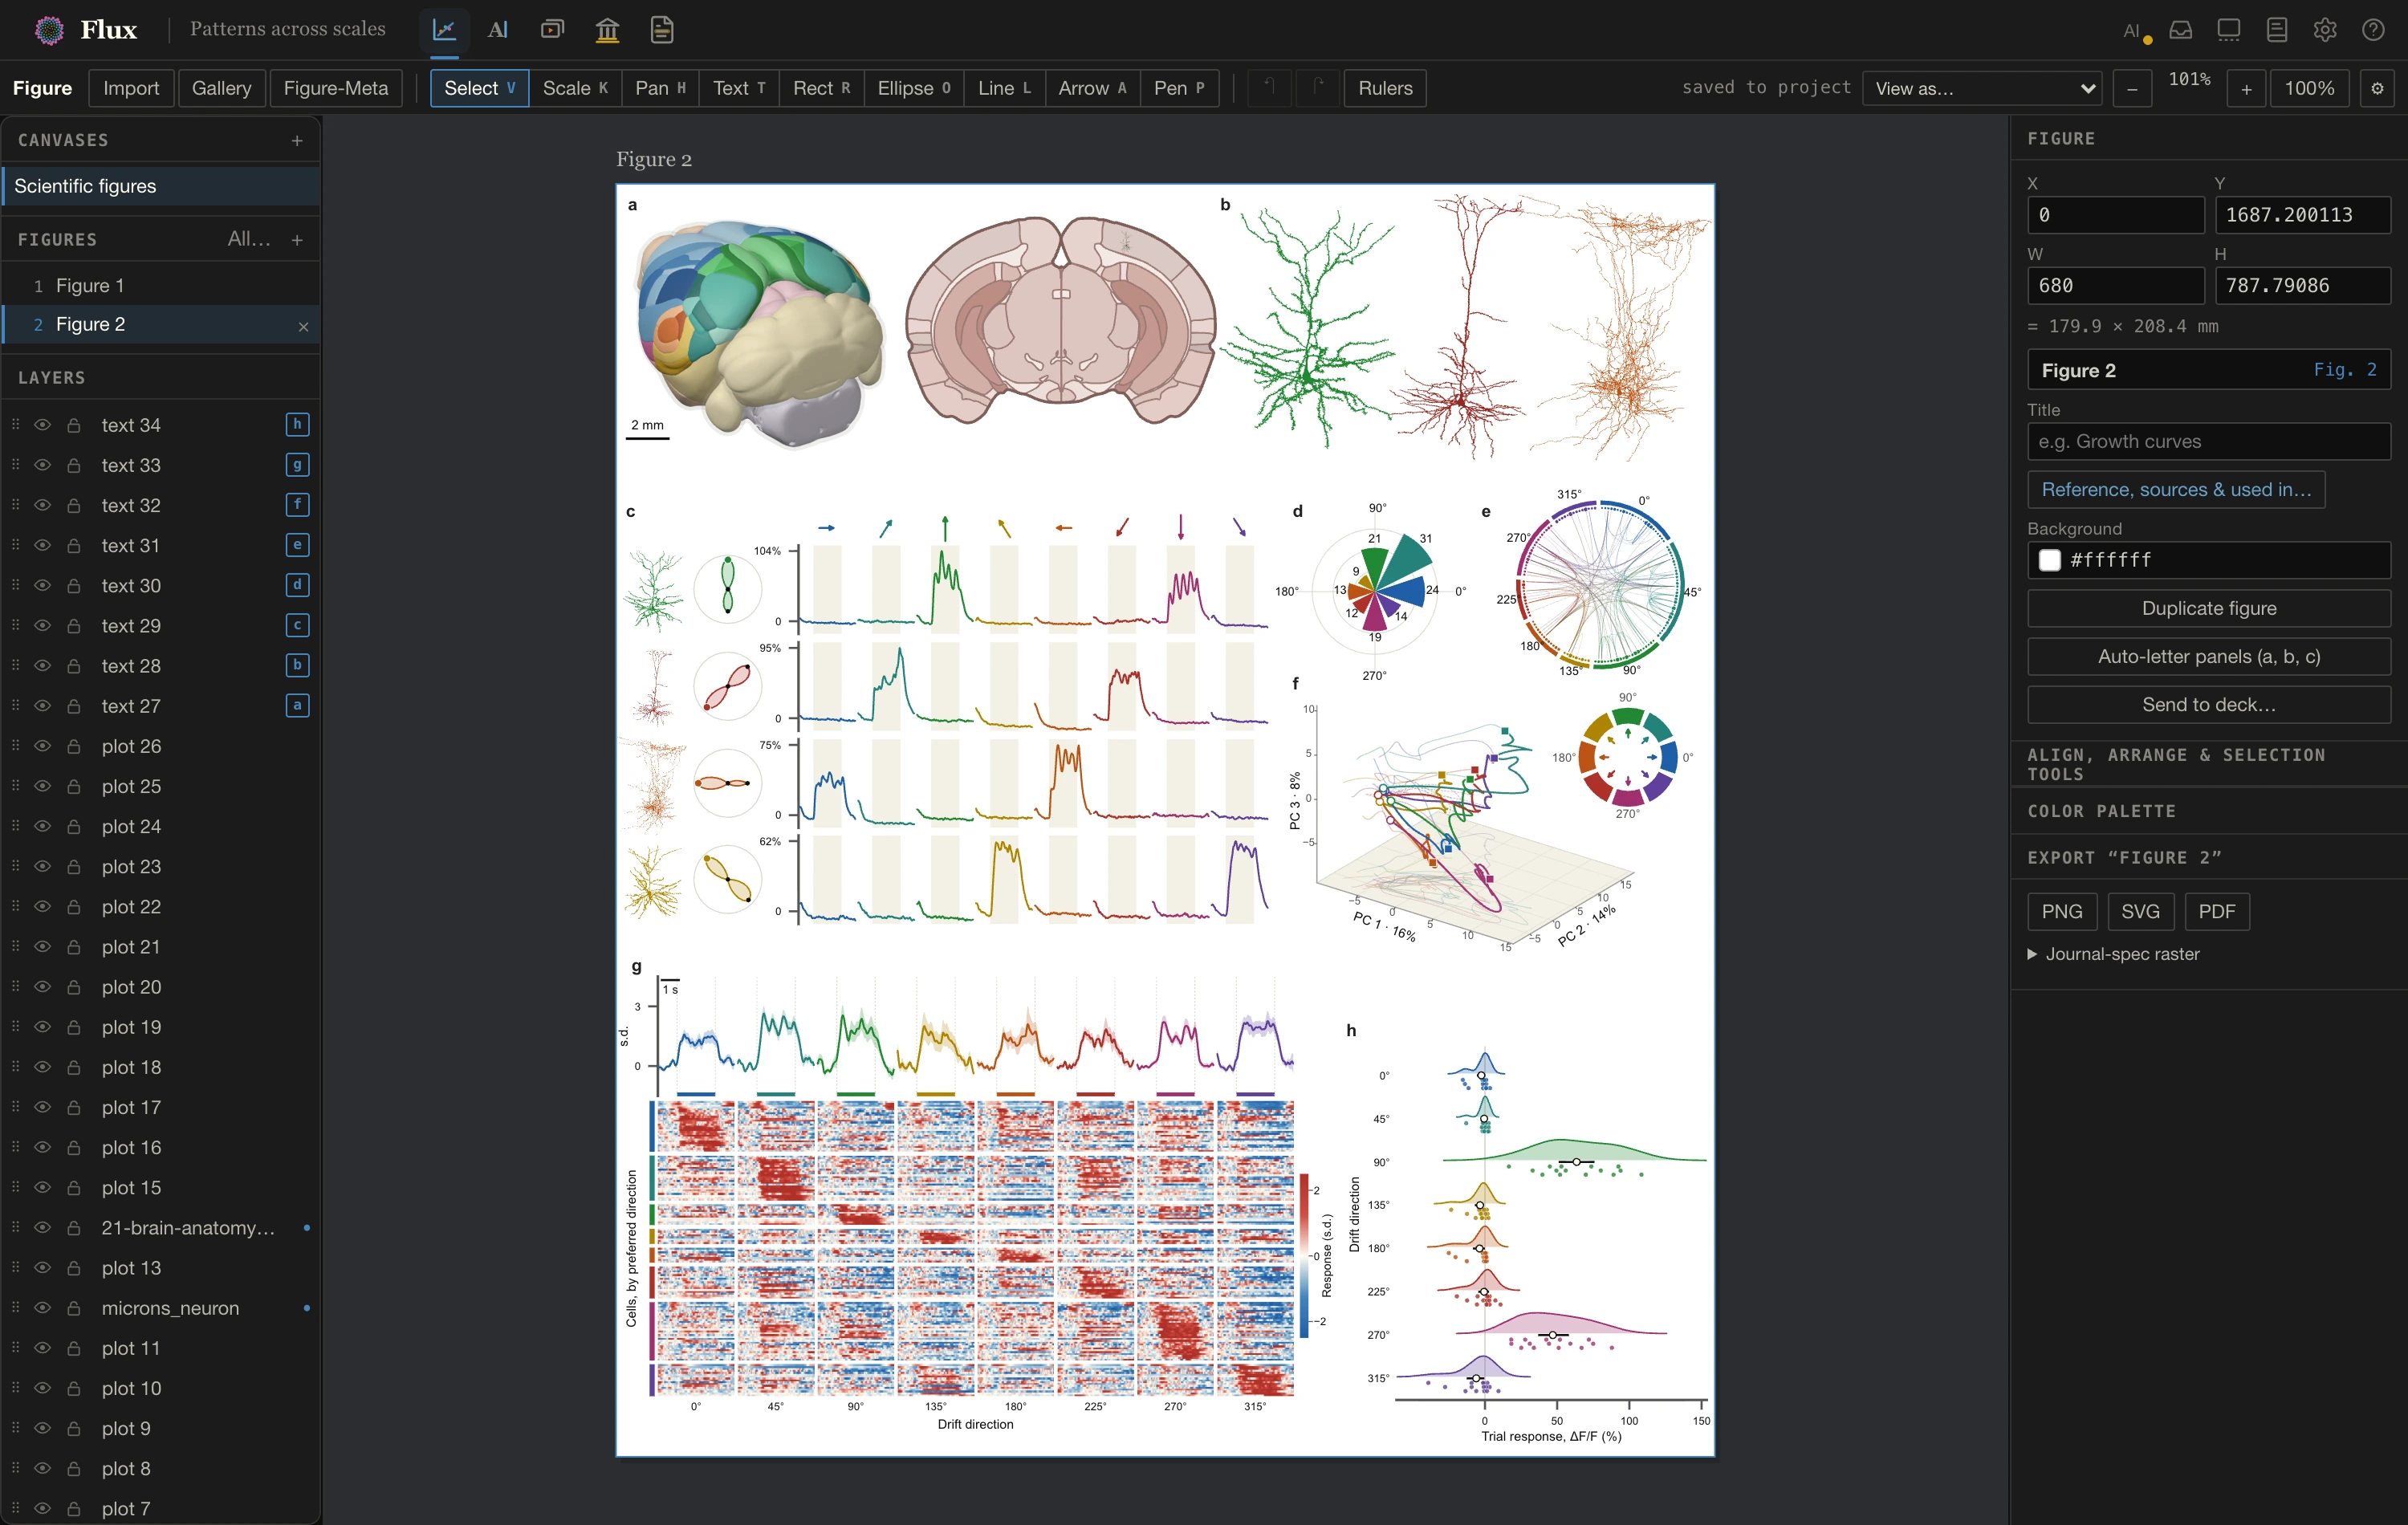This screenshot has width=2408, height=1525.
Task: Select Figure 1 in figures list
Action: click(161, 286)
